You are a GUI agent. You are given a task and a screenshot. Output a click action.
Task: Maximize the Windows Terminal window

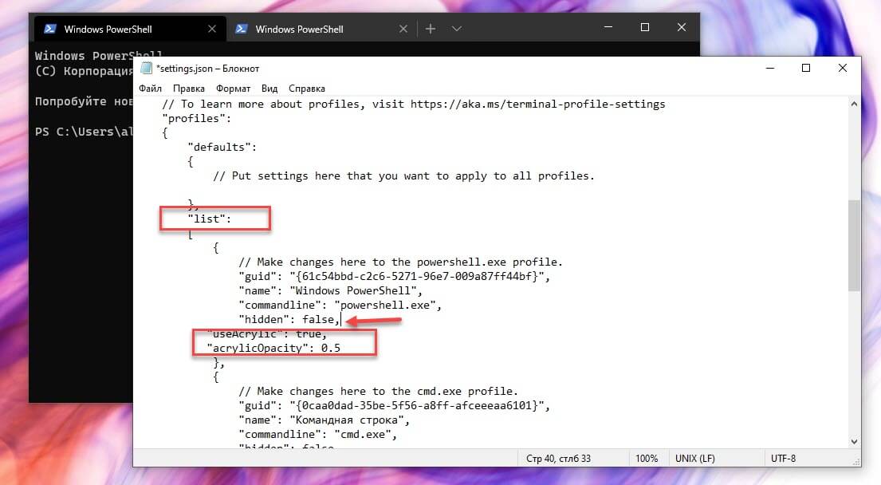(x=645, y=27)
